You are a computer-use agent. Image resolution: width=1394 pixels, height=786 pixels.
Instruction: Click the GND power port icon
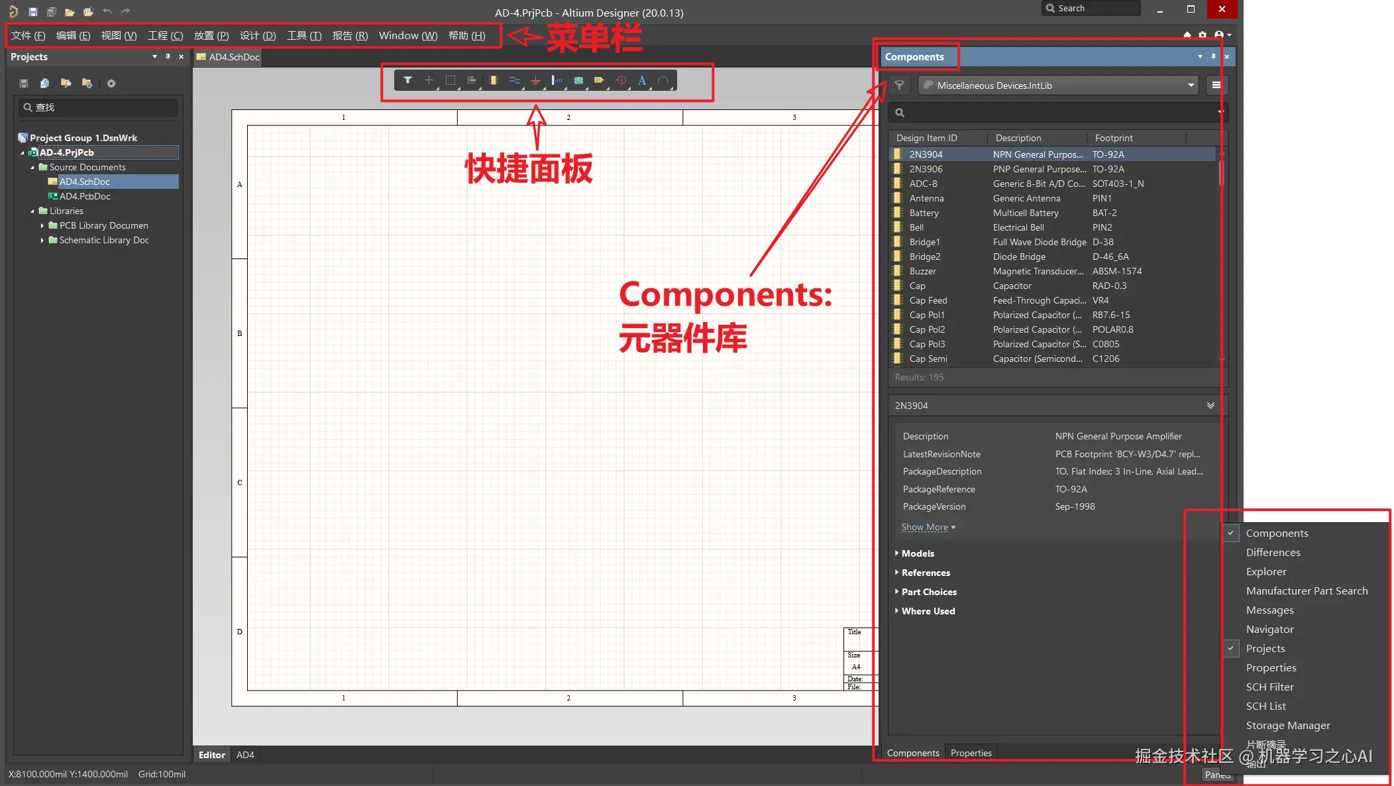(535, 80)
